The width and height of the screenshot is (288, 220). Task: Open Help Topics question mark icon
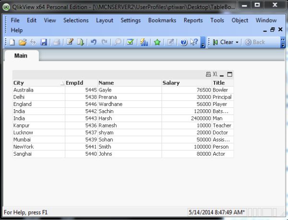pyautogui.click(x=184, y=42)
